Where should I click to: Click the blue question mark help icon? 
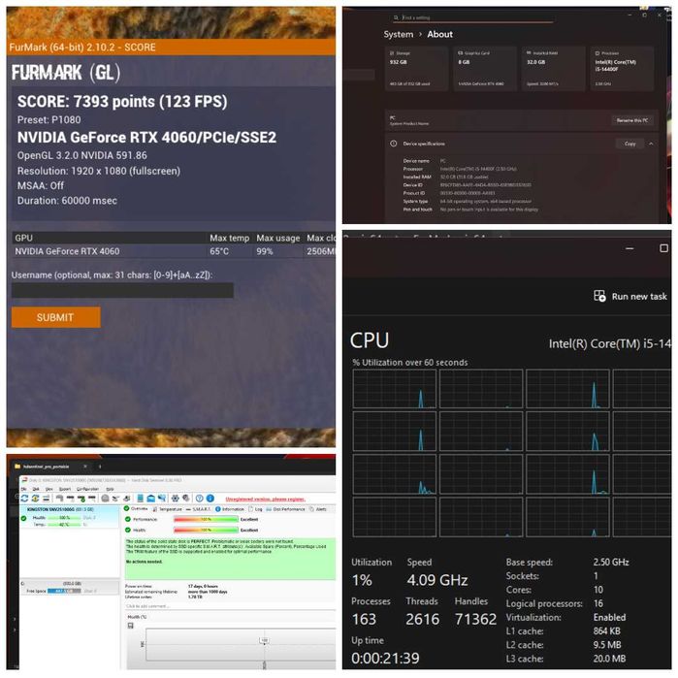(200, 499)
